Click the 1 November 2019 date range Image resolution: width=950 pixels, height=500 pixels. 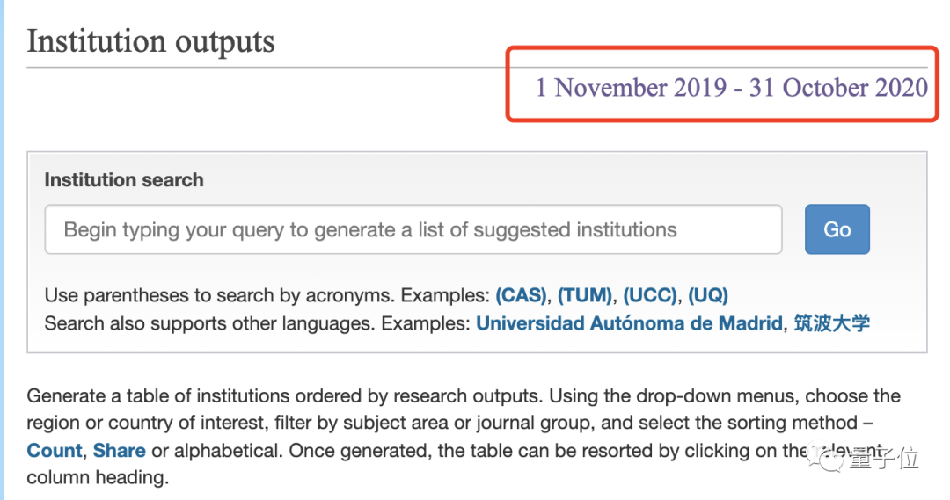(631, 88)
